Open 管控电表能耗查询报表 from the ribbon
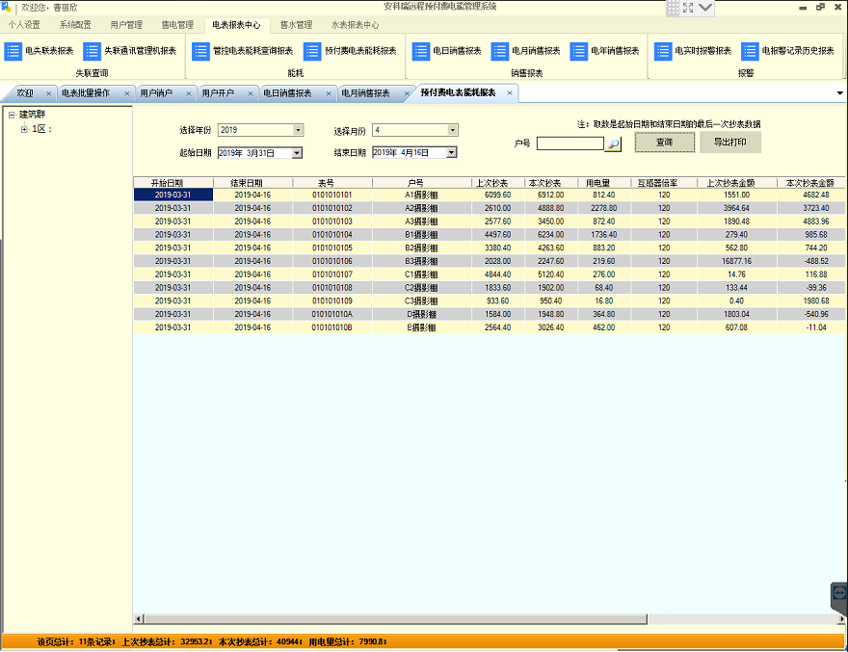Screen dimensions: 848x652 (200, 51)
